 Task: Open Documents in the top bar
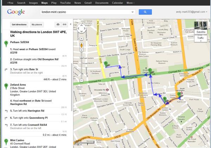102,3
